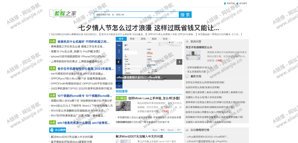This screenshot has height=143, width=298.
Task: Open 佳明Move Luxe上手体验 article
Action: pyautogui.click(x=154, y=98)
